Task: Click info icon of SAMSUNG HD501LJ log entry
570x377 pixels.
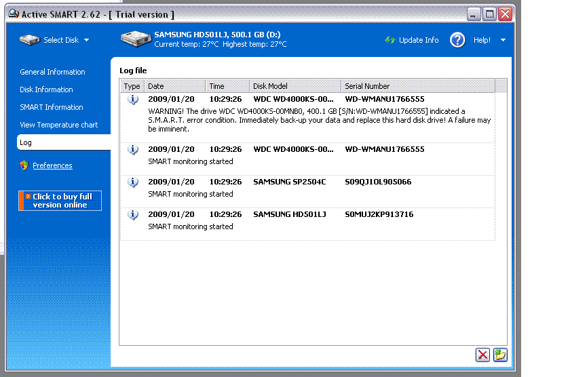Action: pyautogui.click(x=133, y=215)
